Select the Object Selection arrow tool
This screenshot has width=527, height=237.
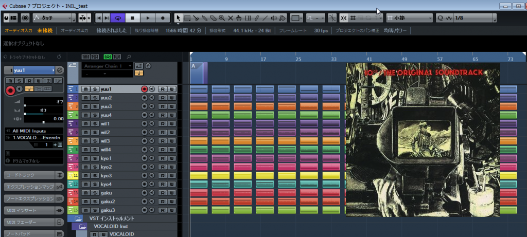click(179, 18)
